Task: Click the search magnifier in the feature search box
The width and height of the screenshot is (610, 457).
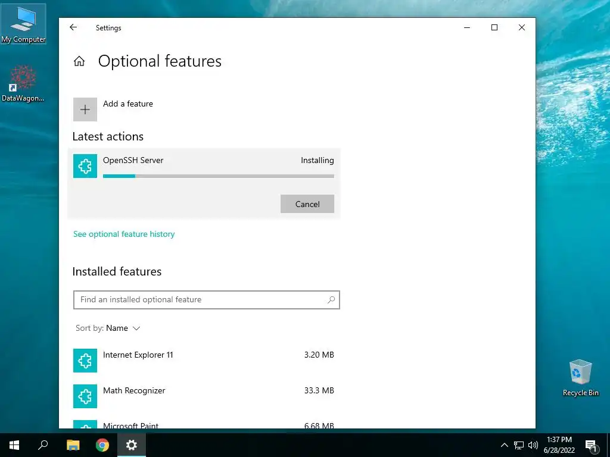Action: coord(331,300)
